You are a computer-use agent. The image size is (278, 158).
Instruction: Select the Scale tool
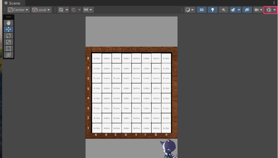(9, 42)
